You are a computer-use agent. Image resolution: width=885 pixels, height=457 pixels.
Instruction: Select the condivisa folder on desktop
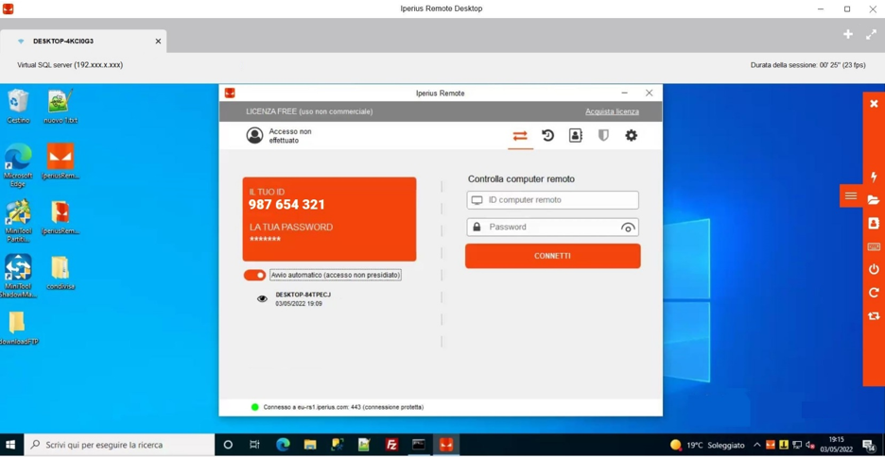[61, 273]
